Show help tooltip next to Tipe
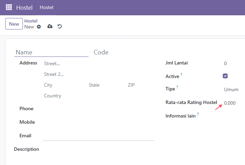The height and width of the screenshot is (165, 245). [177, 87]
